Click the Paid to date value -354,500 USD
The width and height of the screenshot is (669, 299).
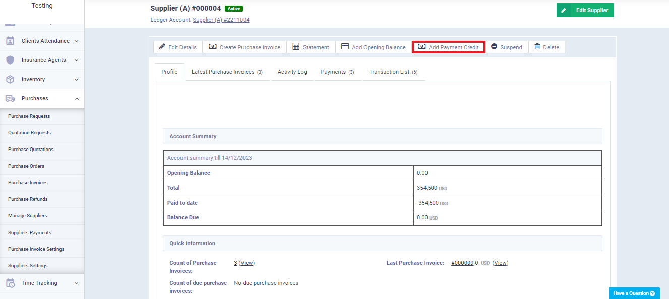coord(433,203)
